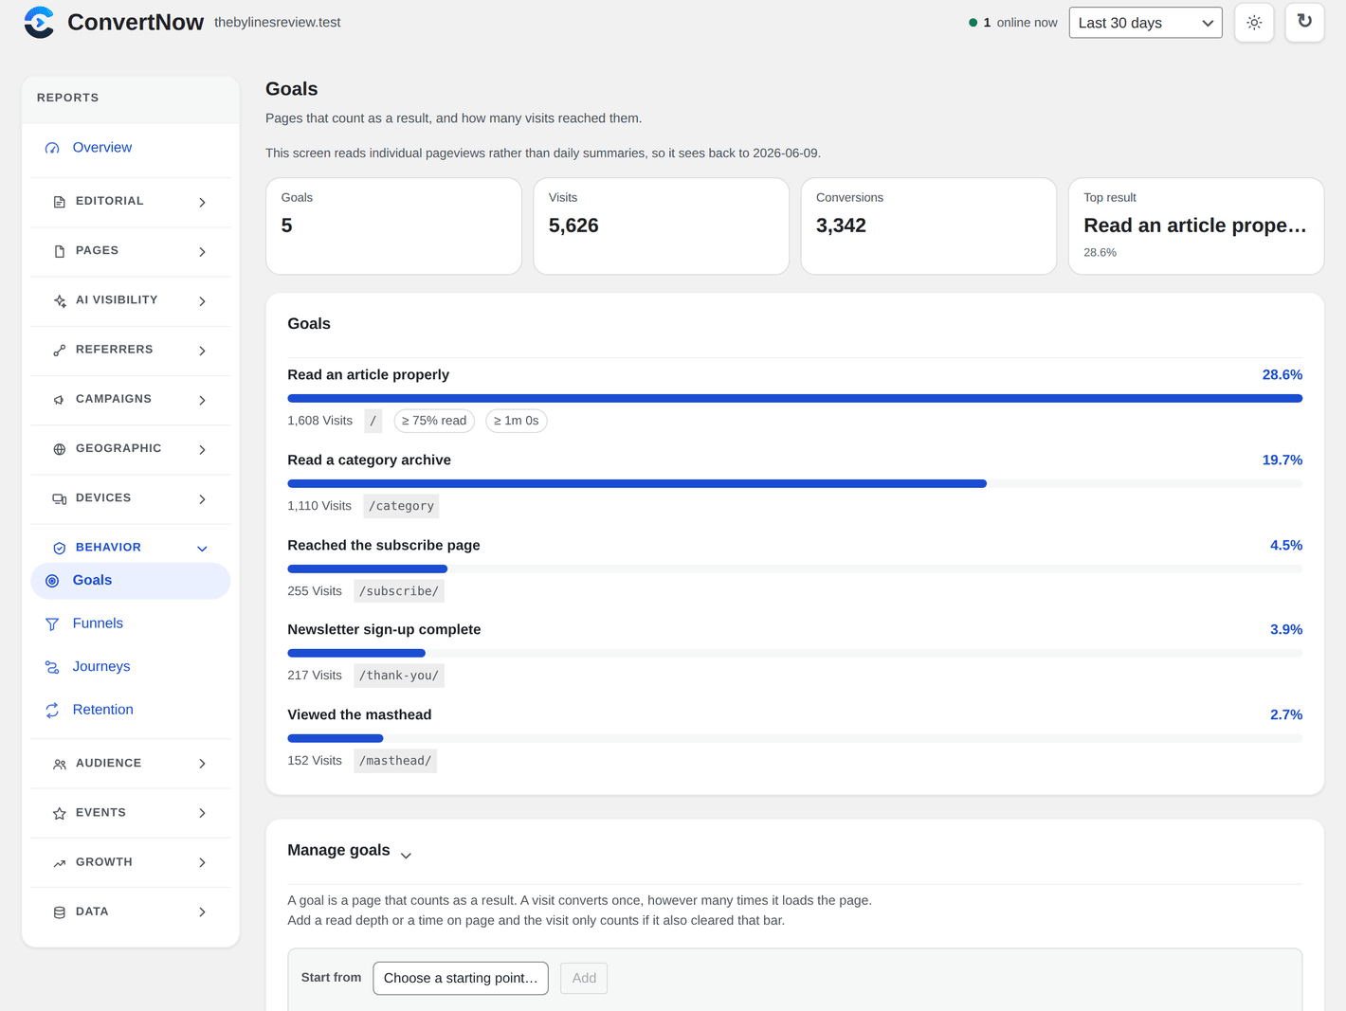Click the Reached the subscribe page progress bar
The image size is (1346, 1011).
[x=794, y=569]
